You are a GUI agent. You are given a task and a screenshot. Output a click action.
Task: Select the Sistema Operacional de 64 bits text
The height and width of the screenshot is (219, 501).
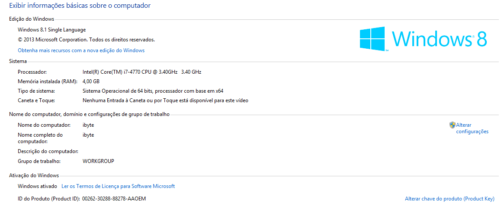[x=153, y=91]
